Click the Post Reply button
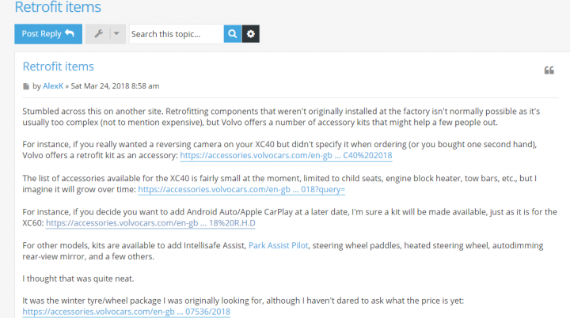Image resolution: width=570 pixels, height=318 pixels. pyautogui.click(x=48, y=34)
